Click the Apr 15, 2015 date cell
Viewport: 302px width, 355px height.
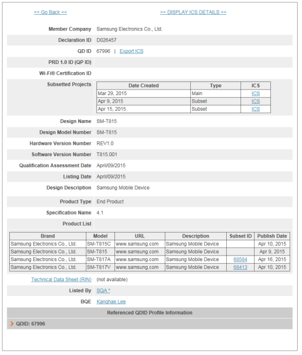point(143,109)
